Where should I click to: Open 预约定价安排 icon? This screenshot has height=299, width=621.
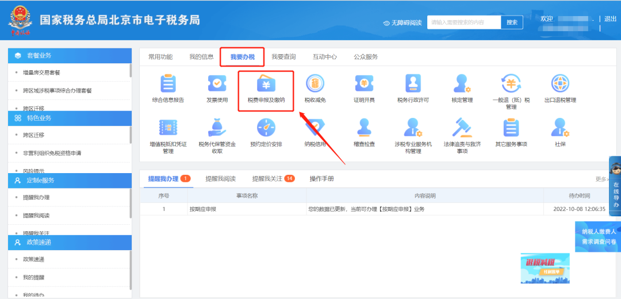pyautogui.click(x=266, y=128)
